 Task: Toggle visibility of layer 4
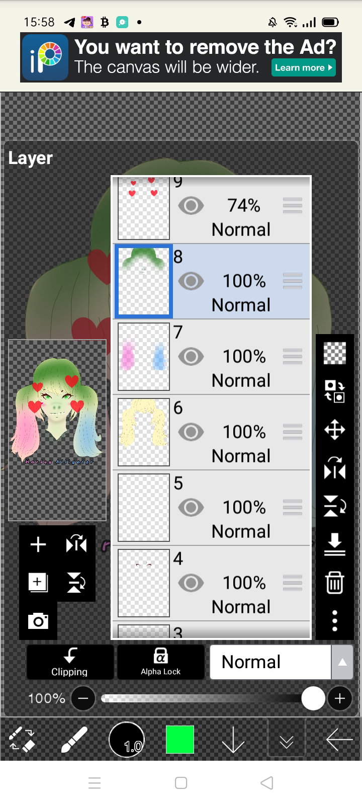[x=191, y=583]
